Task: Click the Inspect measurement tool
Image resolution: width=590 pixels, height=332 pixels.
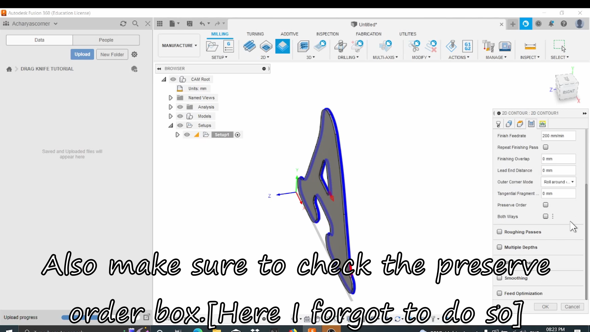Action: tap(530, 46)
